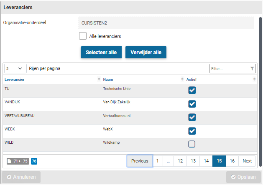Viewport: 263px width, 185px height.
Task: Click the filter funnel icon
Action: [252, 69]
